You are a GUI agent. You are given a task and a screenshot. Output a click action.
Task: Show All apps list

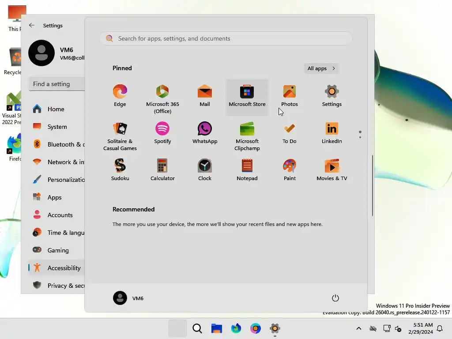pos(321,68)
